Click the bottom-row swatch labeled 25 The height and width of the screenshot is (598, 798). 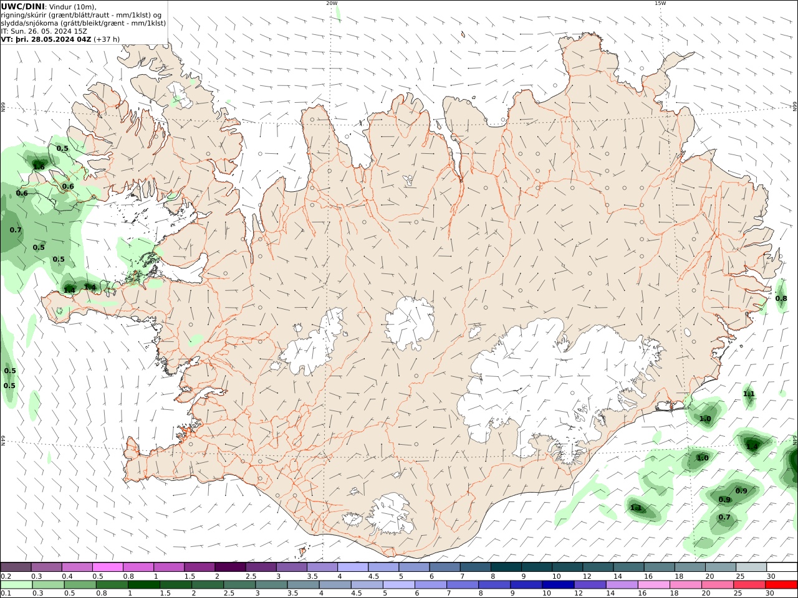[x=749, y=584]
